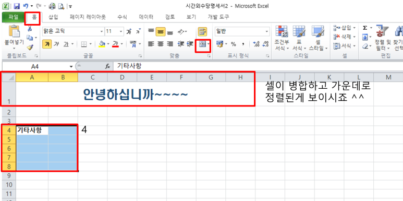
Task: Switch to the 페이지 레이아웃 tab
Action: pyautogui.click(x=88, y=17)
